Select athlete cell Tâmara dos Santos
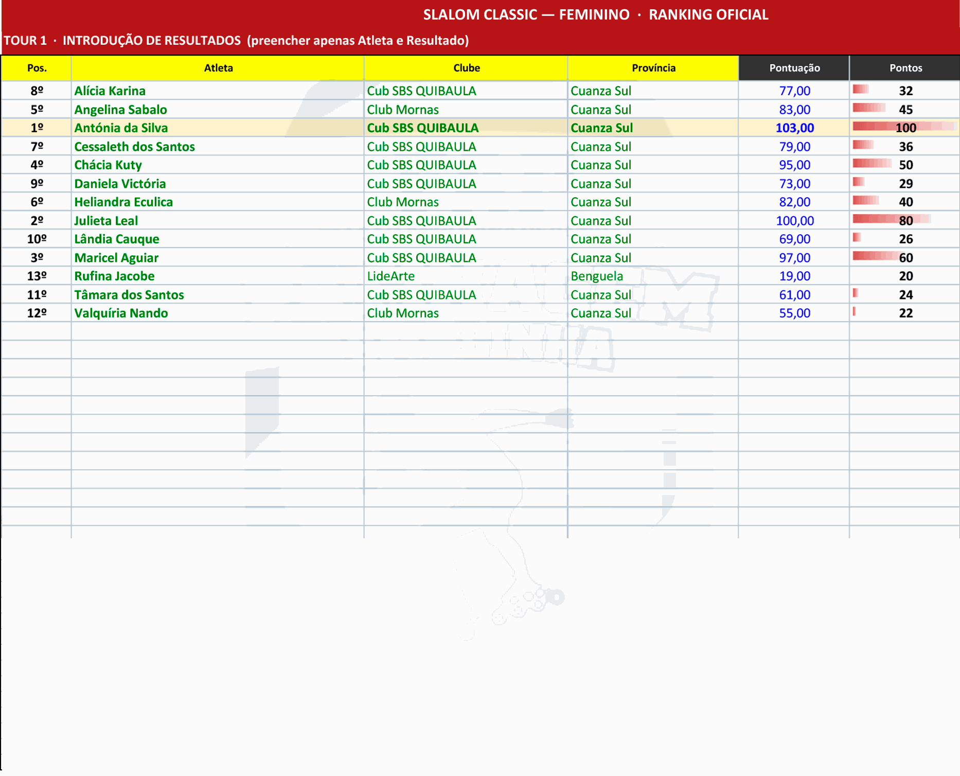The image size is (960, 776). pyautogui.click(x=218, y=294)
